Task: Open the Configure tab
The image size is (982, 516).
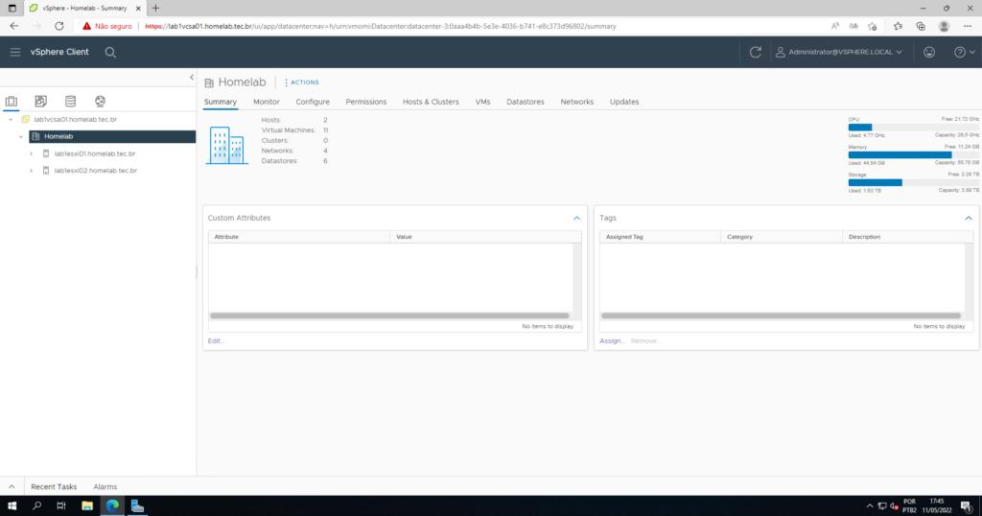Action: (x=313, y=102)
